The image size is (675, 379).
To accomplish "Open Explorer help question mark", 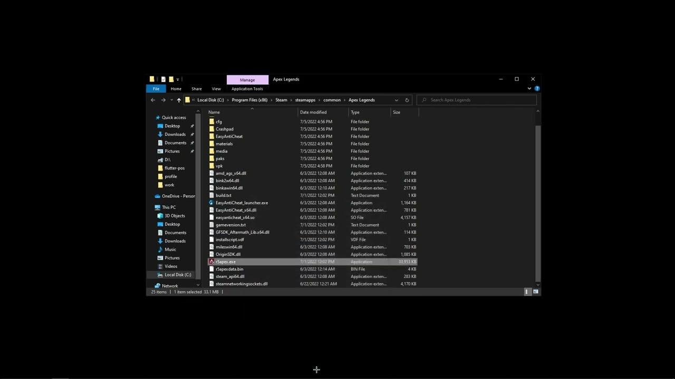I will 537,88.
